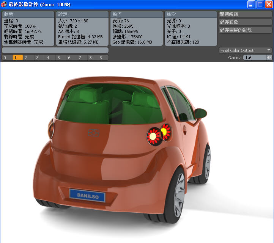Click the 剩餘時間: 完成 text
The width and height of the screenshot is (274, 243).
(x=19, y=37)
